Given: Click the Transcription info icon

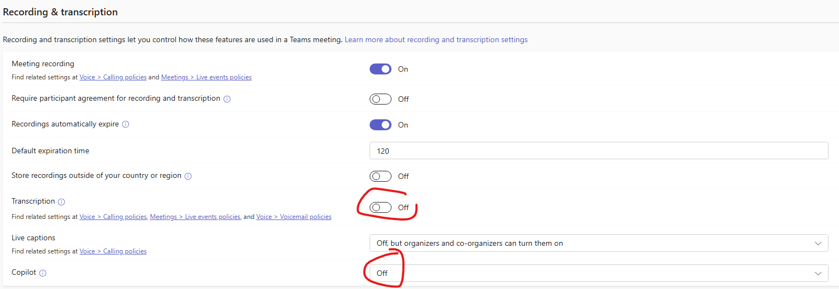Looking at the screenshot, I should [x=61, y=202].
